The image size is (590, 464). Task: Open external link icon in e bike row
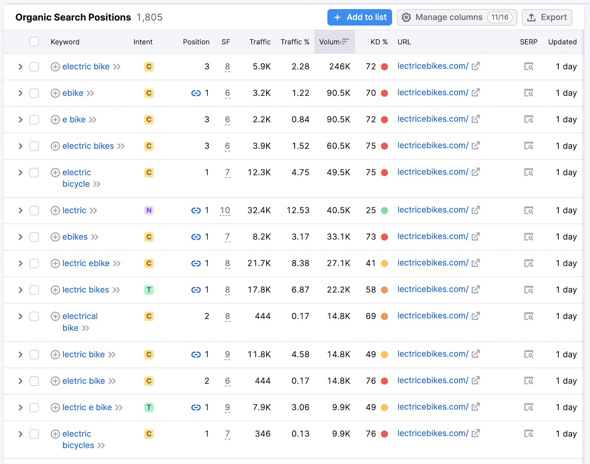[476, 119]
